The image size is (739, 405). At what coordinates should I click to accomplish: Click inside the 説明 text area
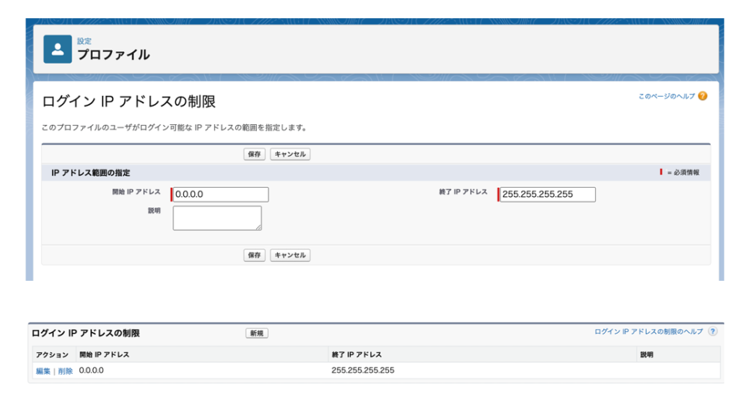tap(217, 217)
